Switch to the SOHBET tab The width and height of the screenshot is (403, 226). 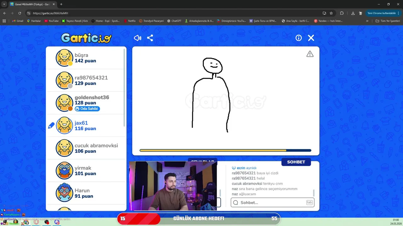296,162
